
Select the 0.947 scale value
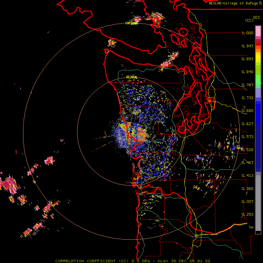[x=248, y=46]
